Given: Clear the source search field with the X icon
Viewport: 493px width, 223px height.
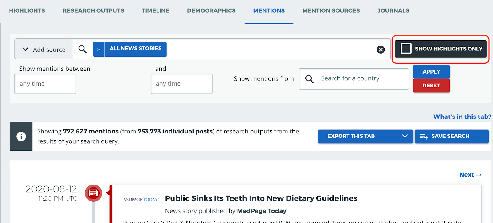Looking at the screenshot, I should [x=381, y=50].
